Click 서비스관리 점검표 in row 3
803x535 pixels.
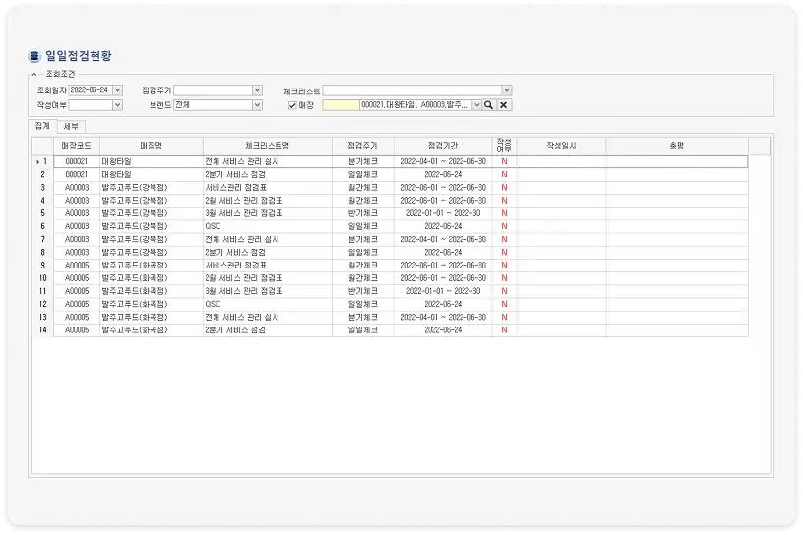pyautogui.click(x=236, y=188)
